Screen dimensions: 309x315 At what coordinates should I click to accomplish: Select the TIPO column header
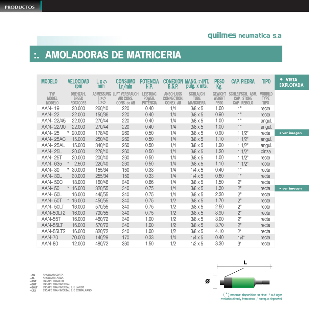coord(266,81)
